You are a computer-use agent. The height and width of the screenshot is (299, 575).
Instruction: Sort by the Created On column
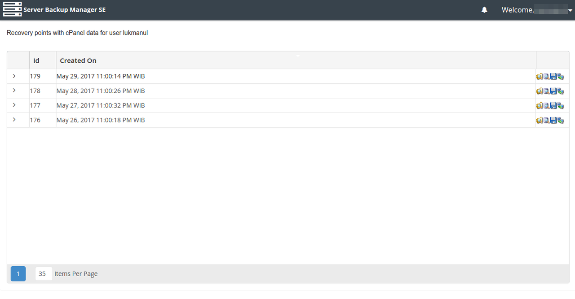click(78, 61)
